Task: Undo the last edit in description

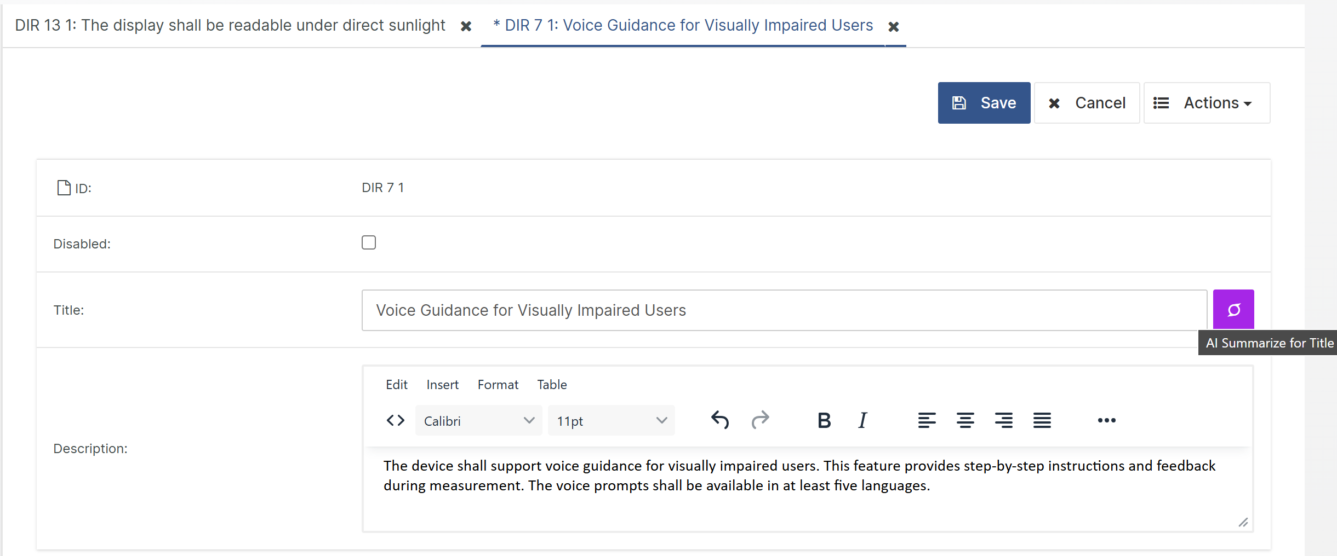Action: pos(719,420)
